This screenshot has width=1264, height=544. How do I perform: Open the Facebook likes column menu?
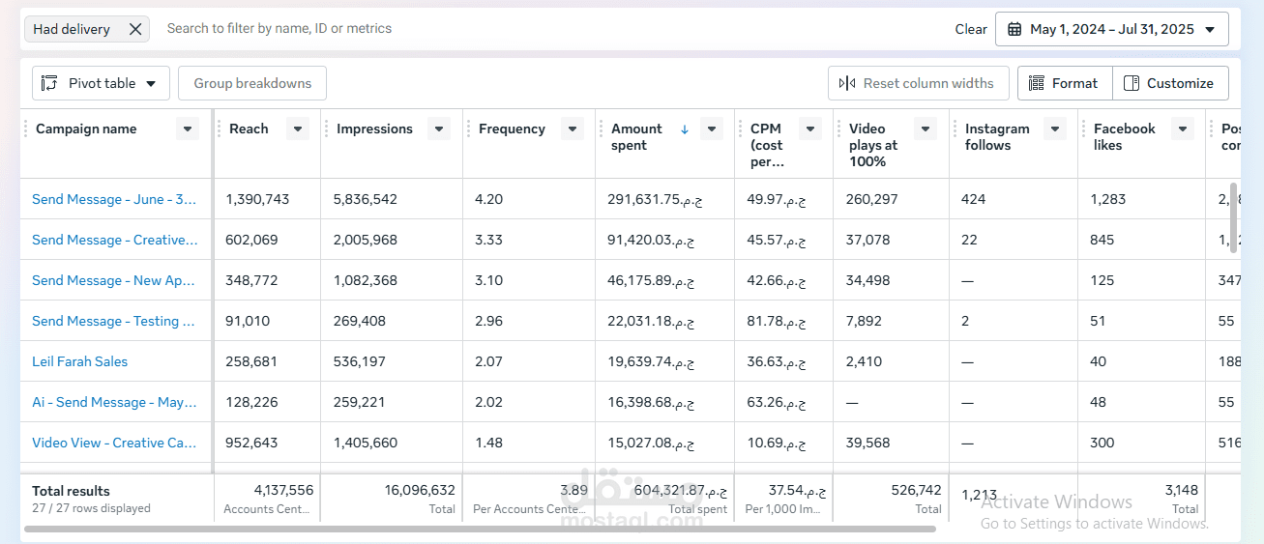(1183, 129)
